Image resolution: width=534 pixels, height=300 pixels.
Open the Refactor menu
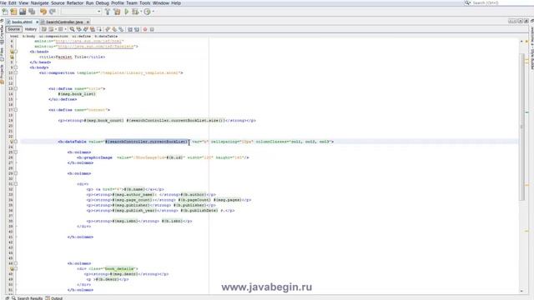pyautogui.click(x=75, y=3)
